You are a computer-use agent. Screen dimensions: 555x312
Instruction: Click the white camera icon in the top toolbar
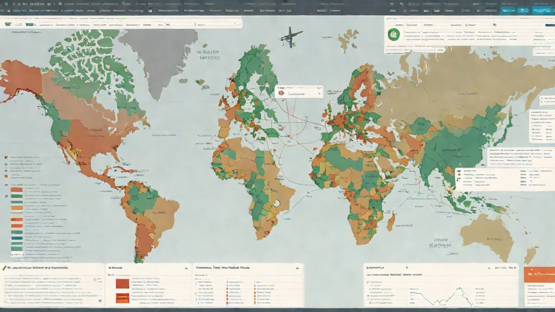pyautogui.click(x=150, y=10)
